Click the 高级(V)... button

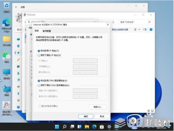(98, 107)
